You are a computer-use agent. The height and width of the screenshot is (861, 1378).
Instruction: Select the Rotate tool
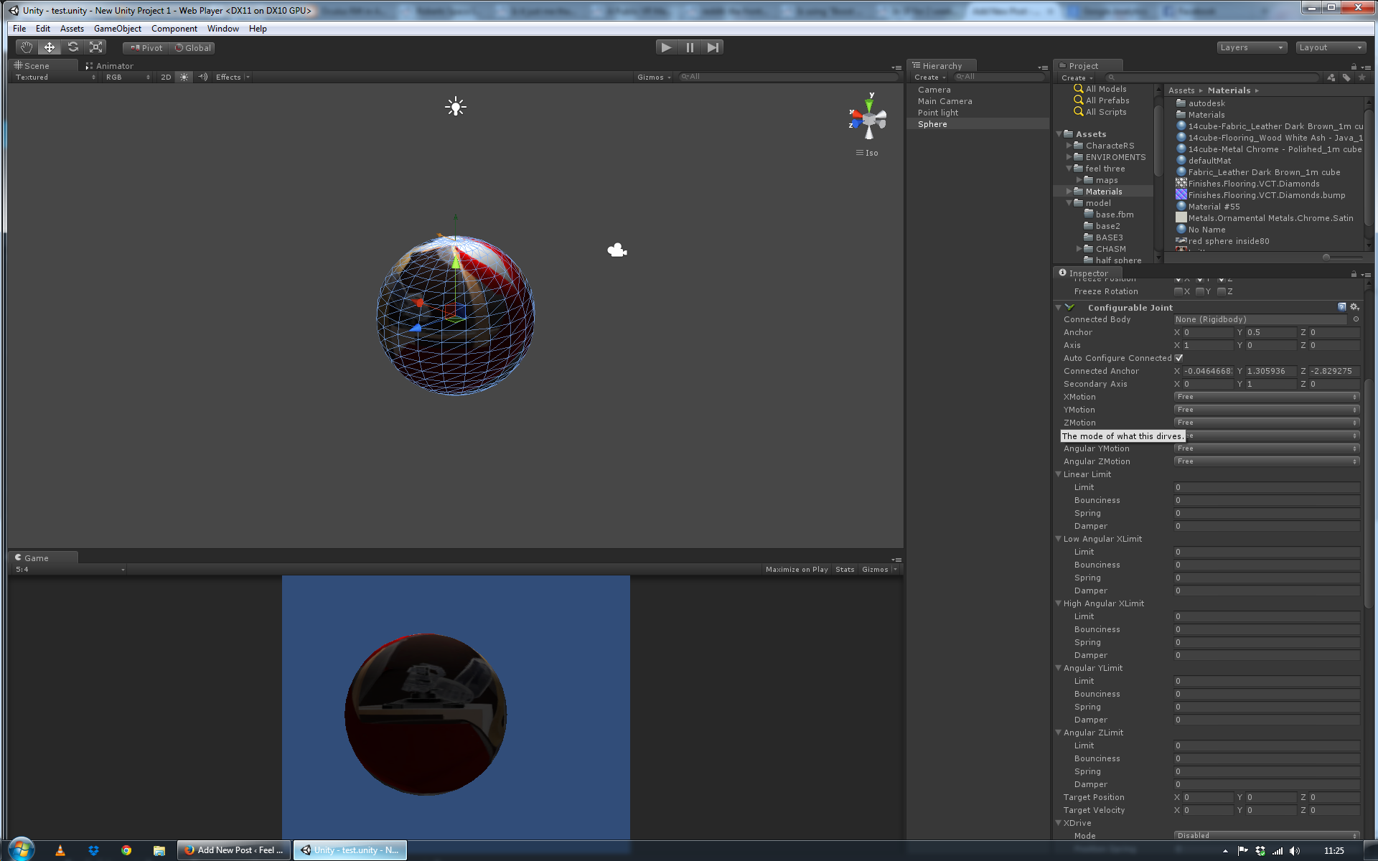[x=72, y=47]
